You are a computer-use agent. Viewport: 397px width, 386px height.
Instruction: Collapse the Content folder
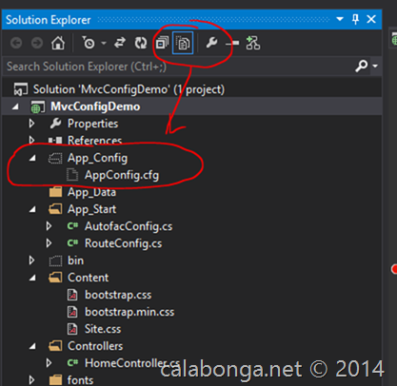32,278
